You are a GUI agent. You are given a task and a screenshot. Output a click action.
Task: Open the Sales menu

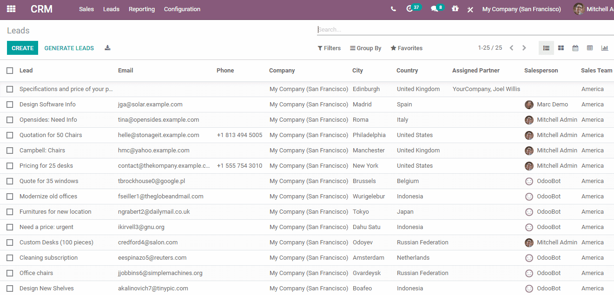coord(86,9)
